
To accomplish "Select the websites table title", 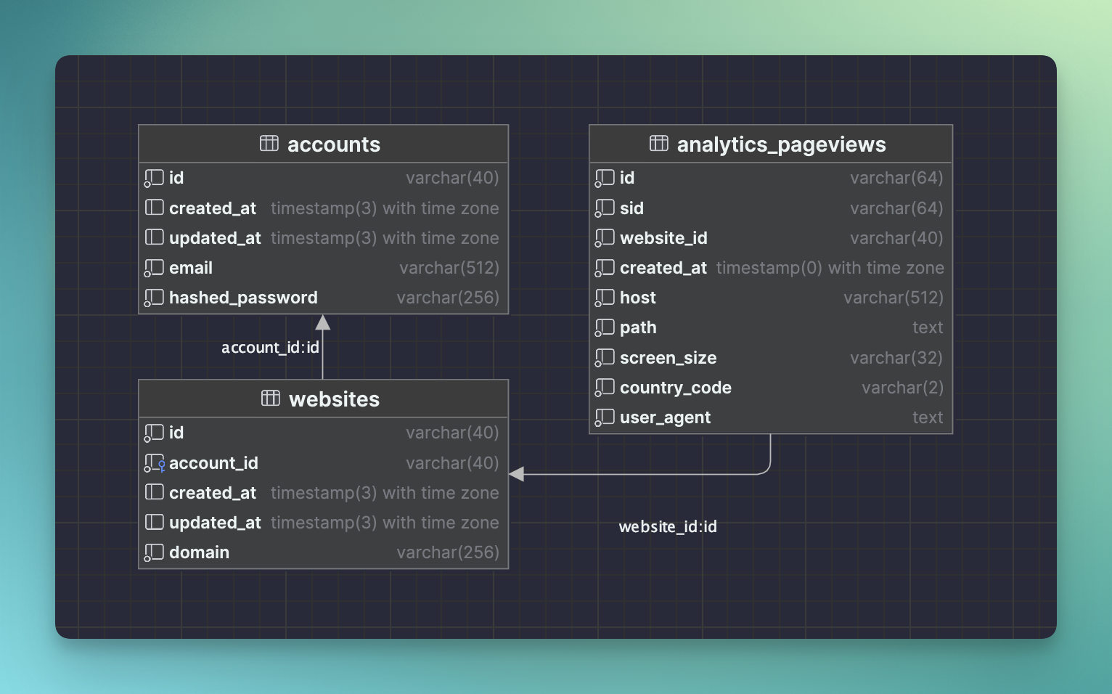I will (x=334, y=399).
